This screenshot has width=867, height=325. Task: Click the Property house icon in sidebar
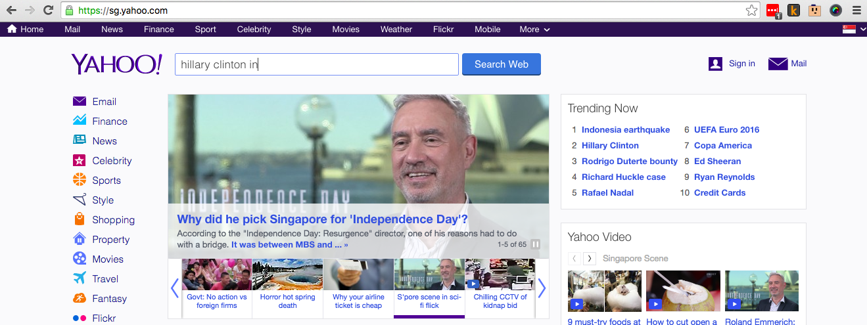(x=80, y=239)
